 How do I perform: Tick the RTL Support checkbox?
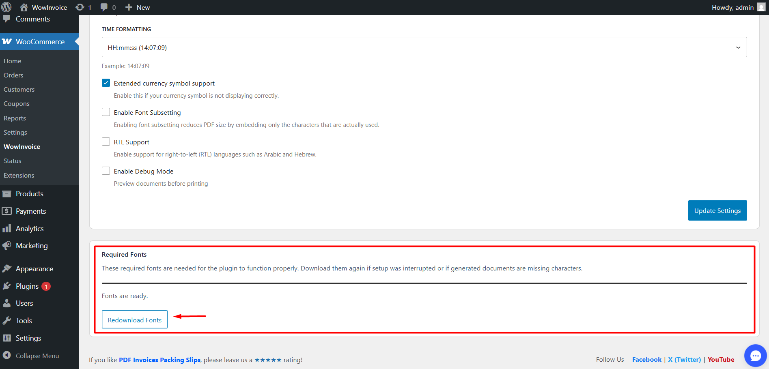(x=106, y=142)
